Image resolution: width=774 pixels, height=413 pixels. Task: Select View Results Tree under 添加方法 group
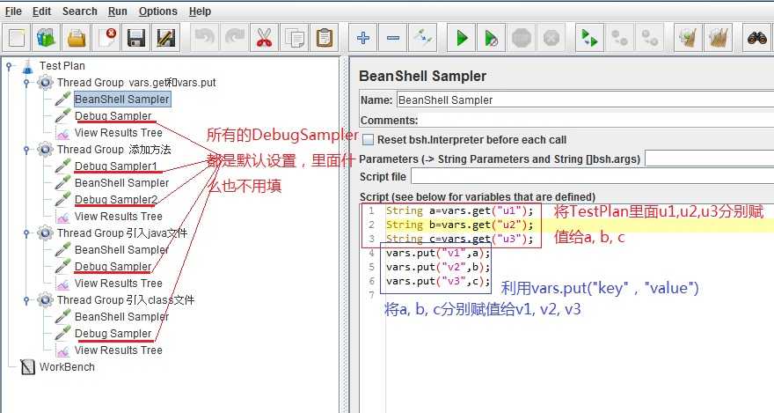[x=119, y=217]
